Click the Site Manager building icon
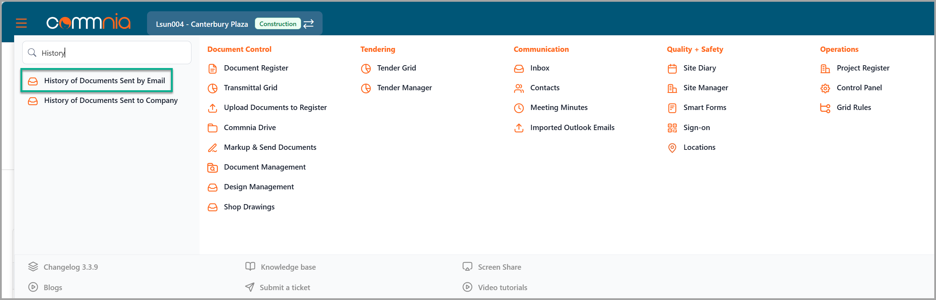Screen dimensions: 936x300 [x=672, y=88]
